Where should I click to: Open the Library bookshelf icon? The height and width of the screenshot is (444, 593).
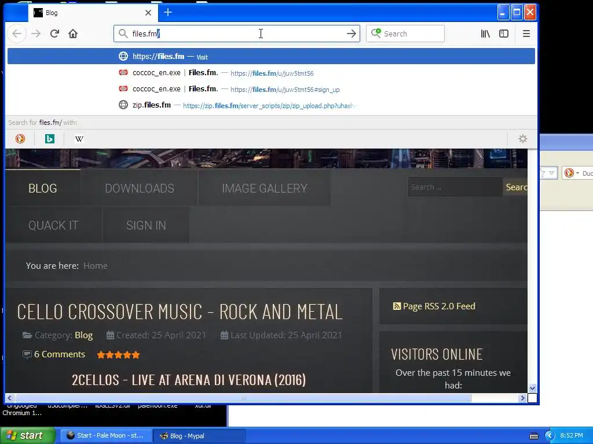pyautogui.click(x=485, y=34)
